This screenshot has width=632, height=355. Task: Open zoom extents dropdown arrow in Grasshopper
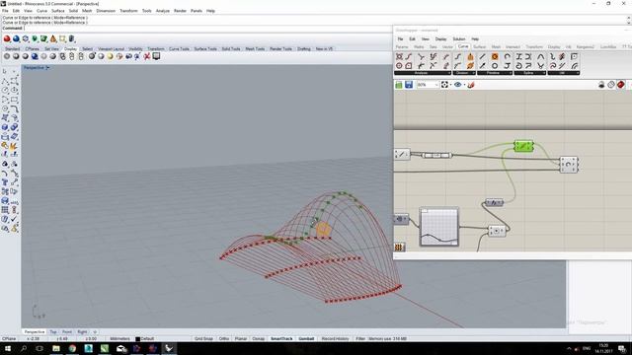pyautogui.click(x=450, y=85)
